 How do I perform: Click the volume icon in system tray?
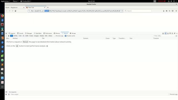(x=171, y=1)
